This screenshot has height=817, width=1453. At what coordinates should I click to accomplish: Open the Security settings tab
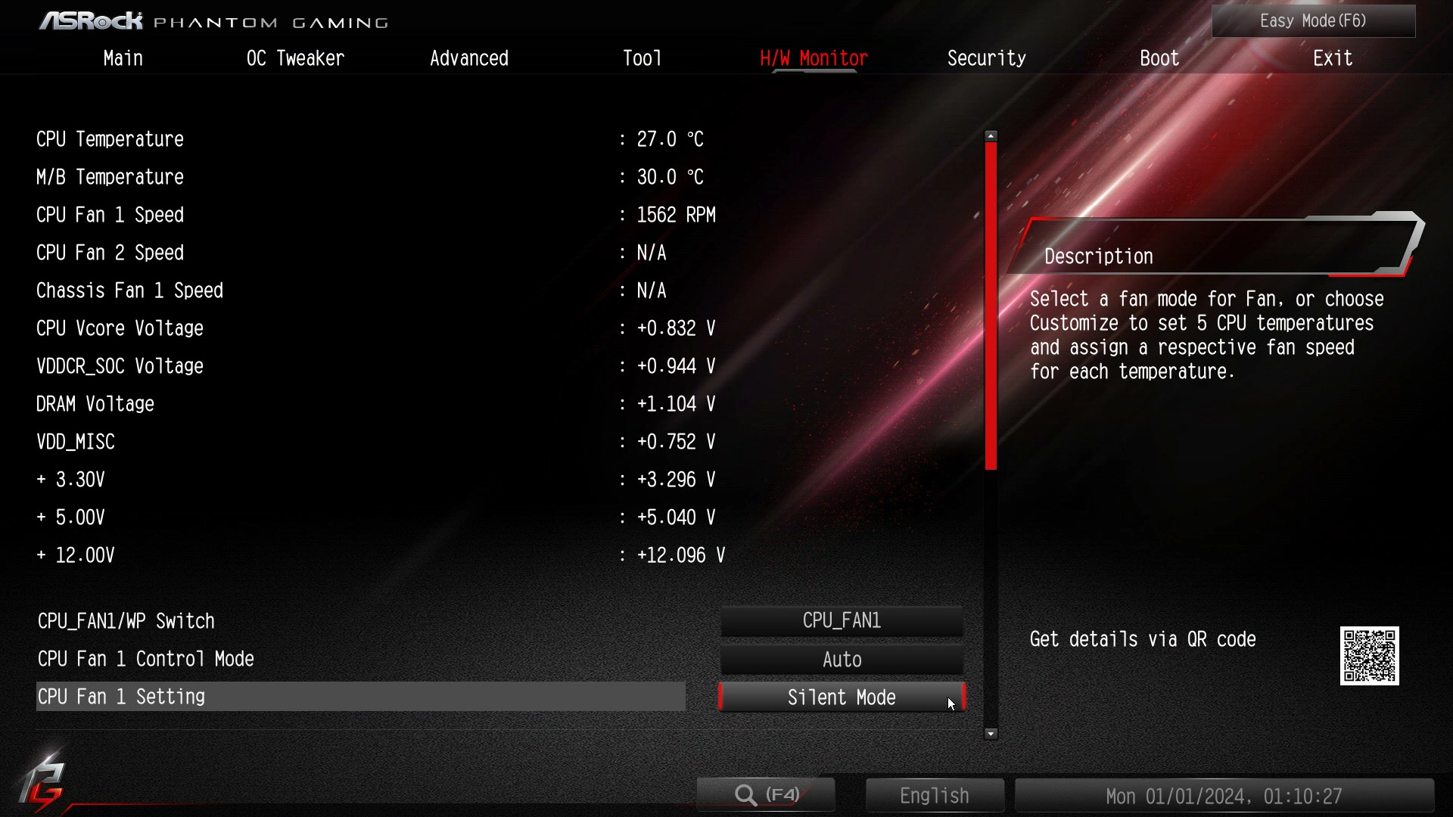click(986, 57)
